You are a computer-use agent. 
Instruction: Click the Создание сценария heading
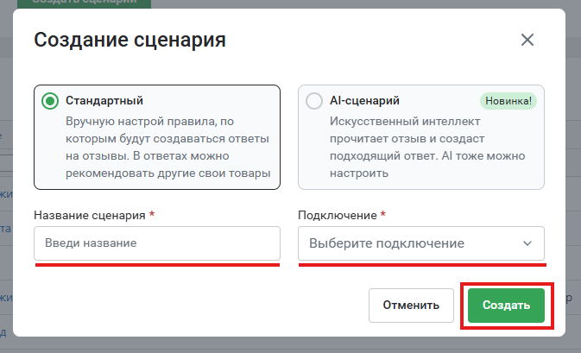pyautogui.click(x=130, y=40)
